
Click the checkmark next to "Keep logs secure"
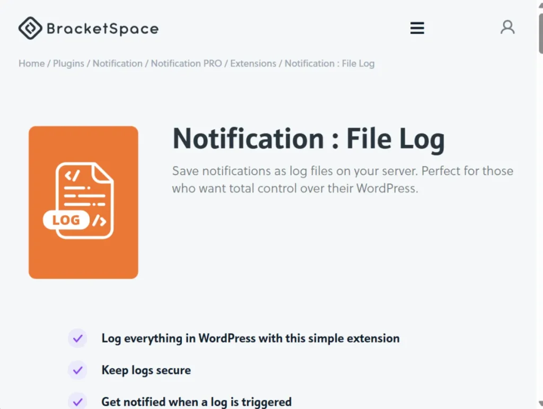coord(77,370)
